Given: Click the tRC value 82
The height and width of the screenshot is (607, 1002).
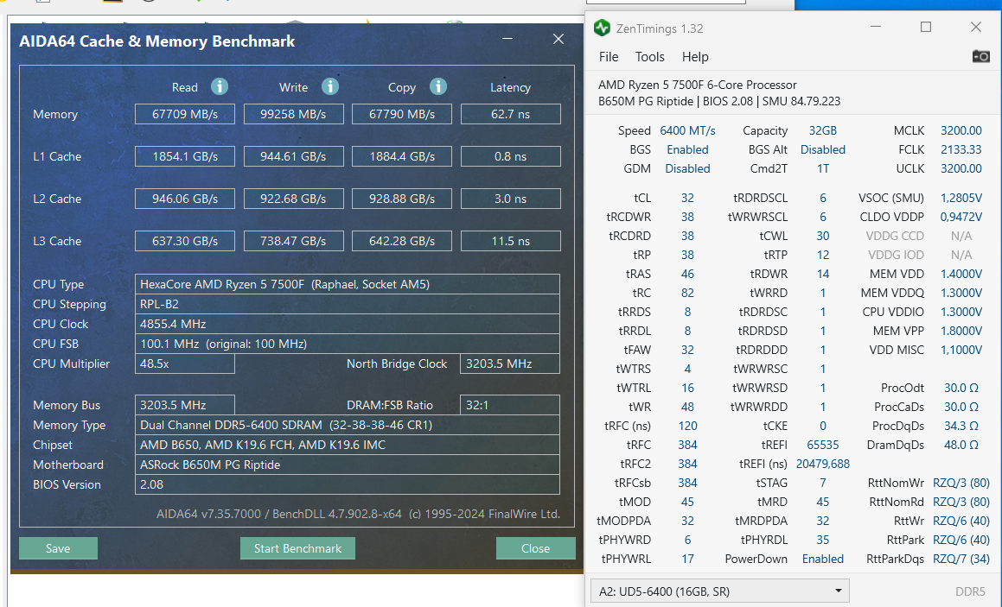Looking at the screenshot, I should [687, 293].
